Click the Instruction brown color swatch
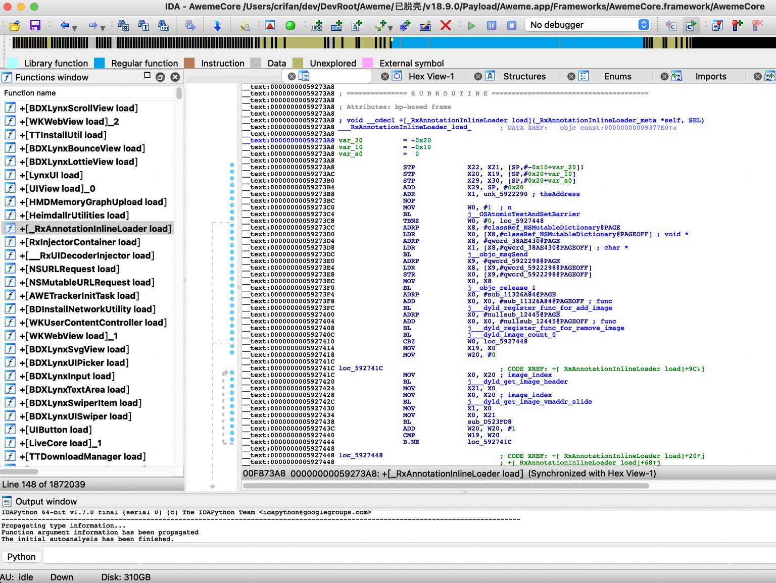Screen dimensions: 776x583 [x=189, y=63]
